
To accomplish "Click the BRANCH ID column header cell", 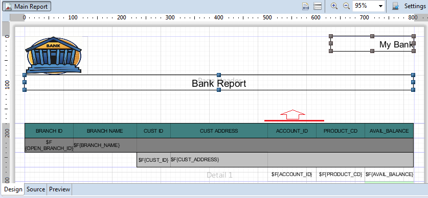I will (x=49, y=131).
